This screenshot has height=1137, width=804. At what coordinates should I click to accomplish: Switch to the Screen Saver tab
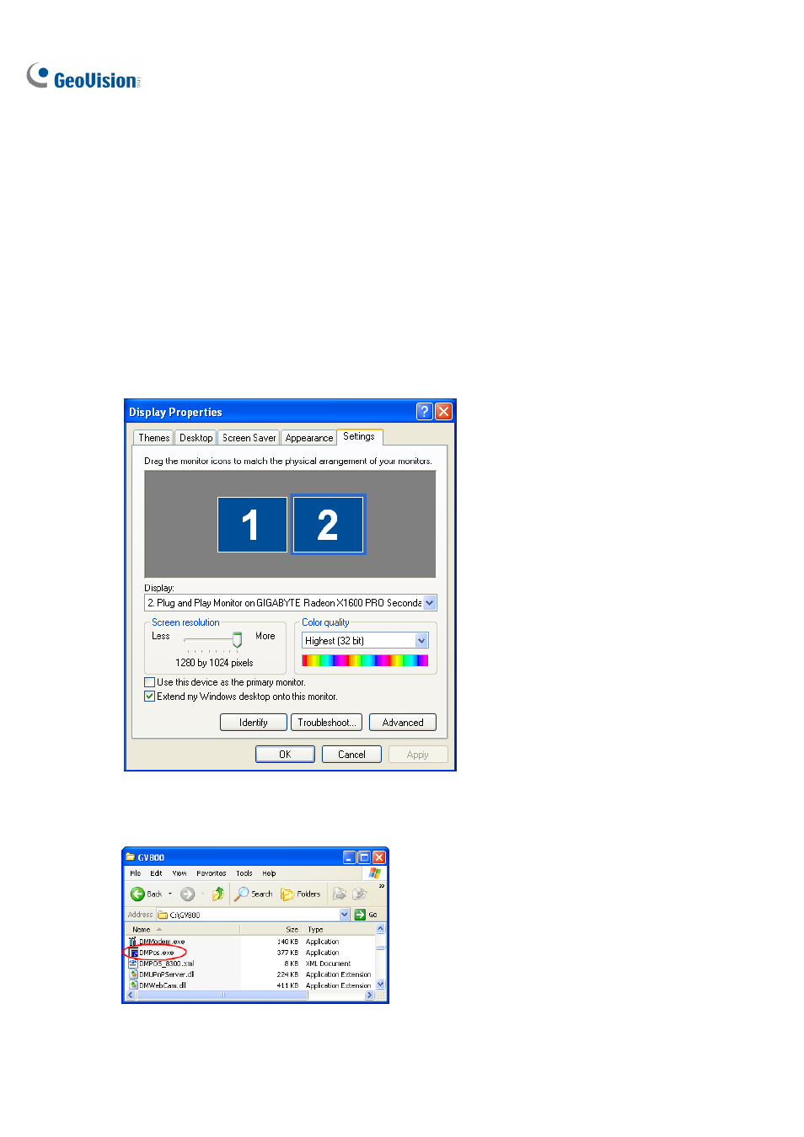pyautogui.click(x=249, y=438)
